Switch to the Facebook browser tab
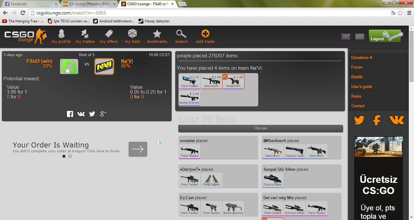This screenshot has width=414, height=220. coord(30,4)
